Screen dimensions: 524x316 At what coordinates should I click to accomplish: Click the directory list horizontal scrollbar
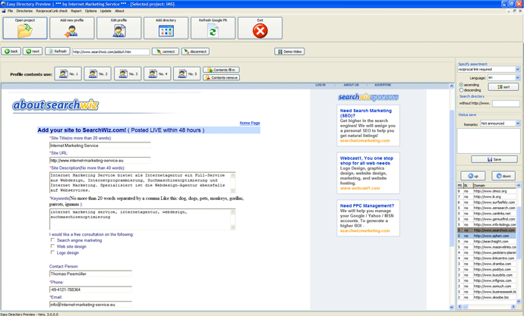coord(487,306)
